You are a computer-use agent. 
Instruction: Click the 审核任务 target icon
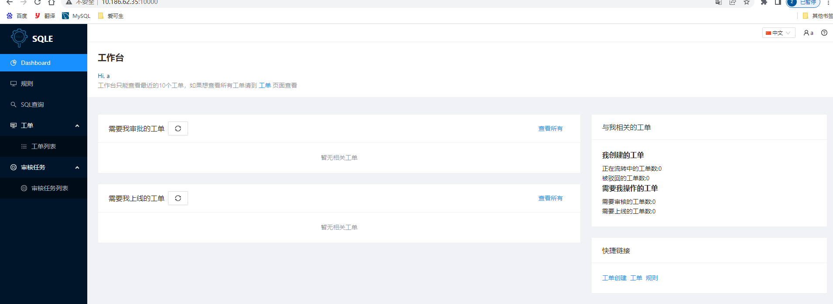point(14,167)
